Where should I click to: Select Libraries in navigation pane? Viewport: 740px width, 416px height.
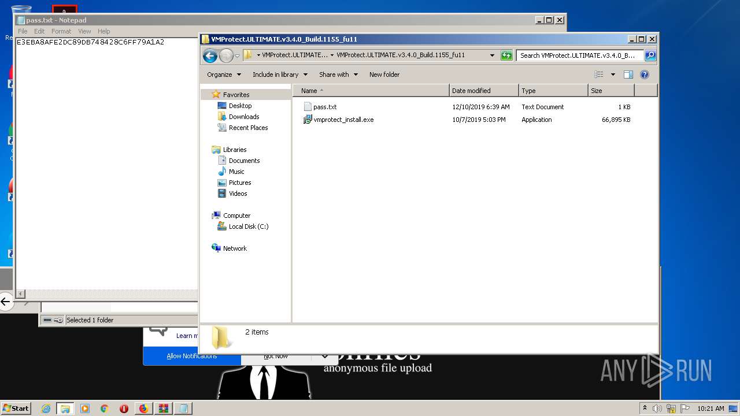(x=235, y=150)
